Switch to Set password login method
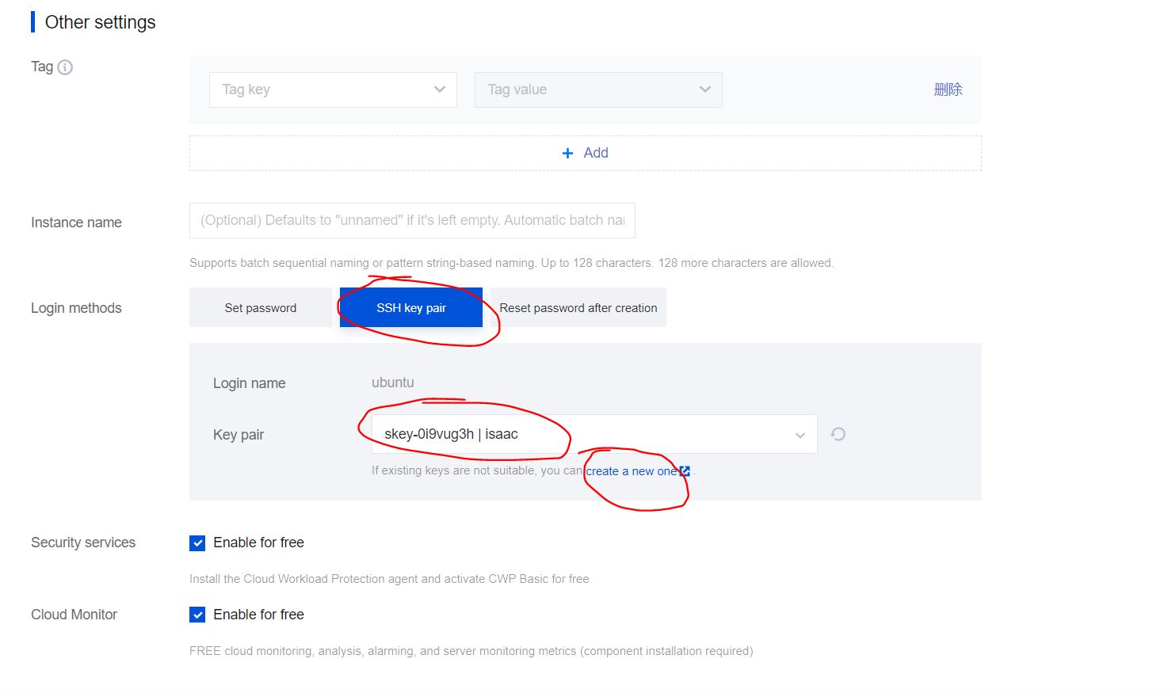Screen dimensions: 1172x693 click(x=260, y=307)
